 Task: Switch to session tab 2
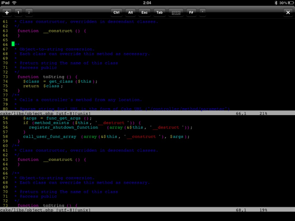pos(29,12)
